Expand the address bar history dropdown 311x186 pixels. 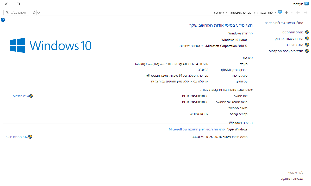click(x=39, y=13)
